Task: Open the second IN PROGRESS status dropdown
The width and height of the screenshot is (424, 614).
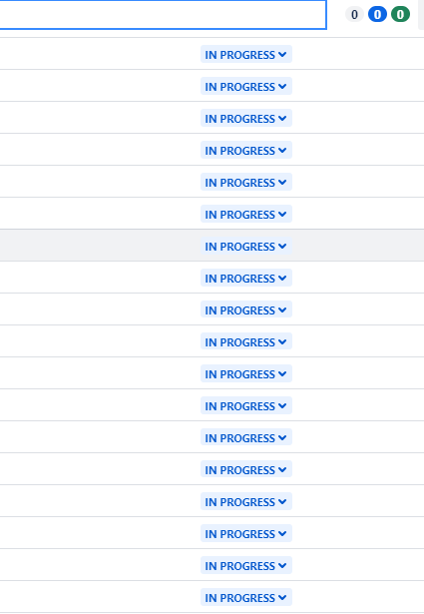Action: tap(246, 87)
